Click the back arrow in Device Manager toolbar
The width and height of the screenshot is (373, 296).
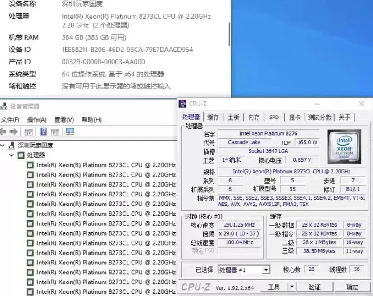pos(3,132)
